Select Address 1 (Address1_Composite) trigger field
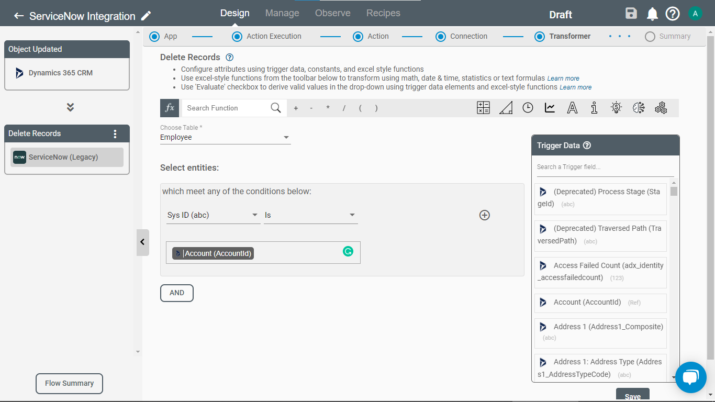 pos(600,333)
